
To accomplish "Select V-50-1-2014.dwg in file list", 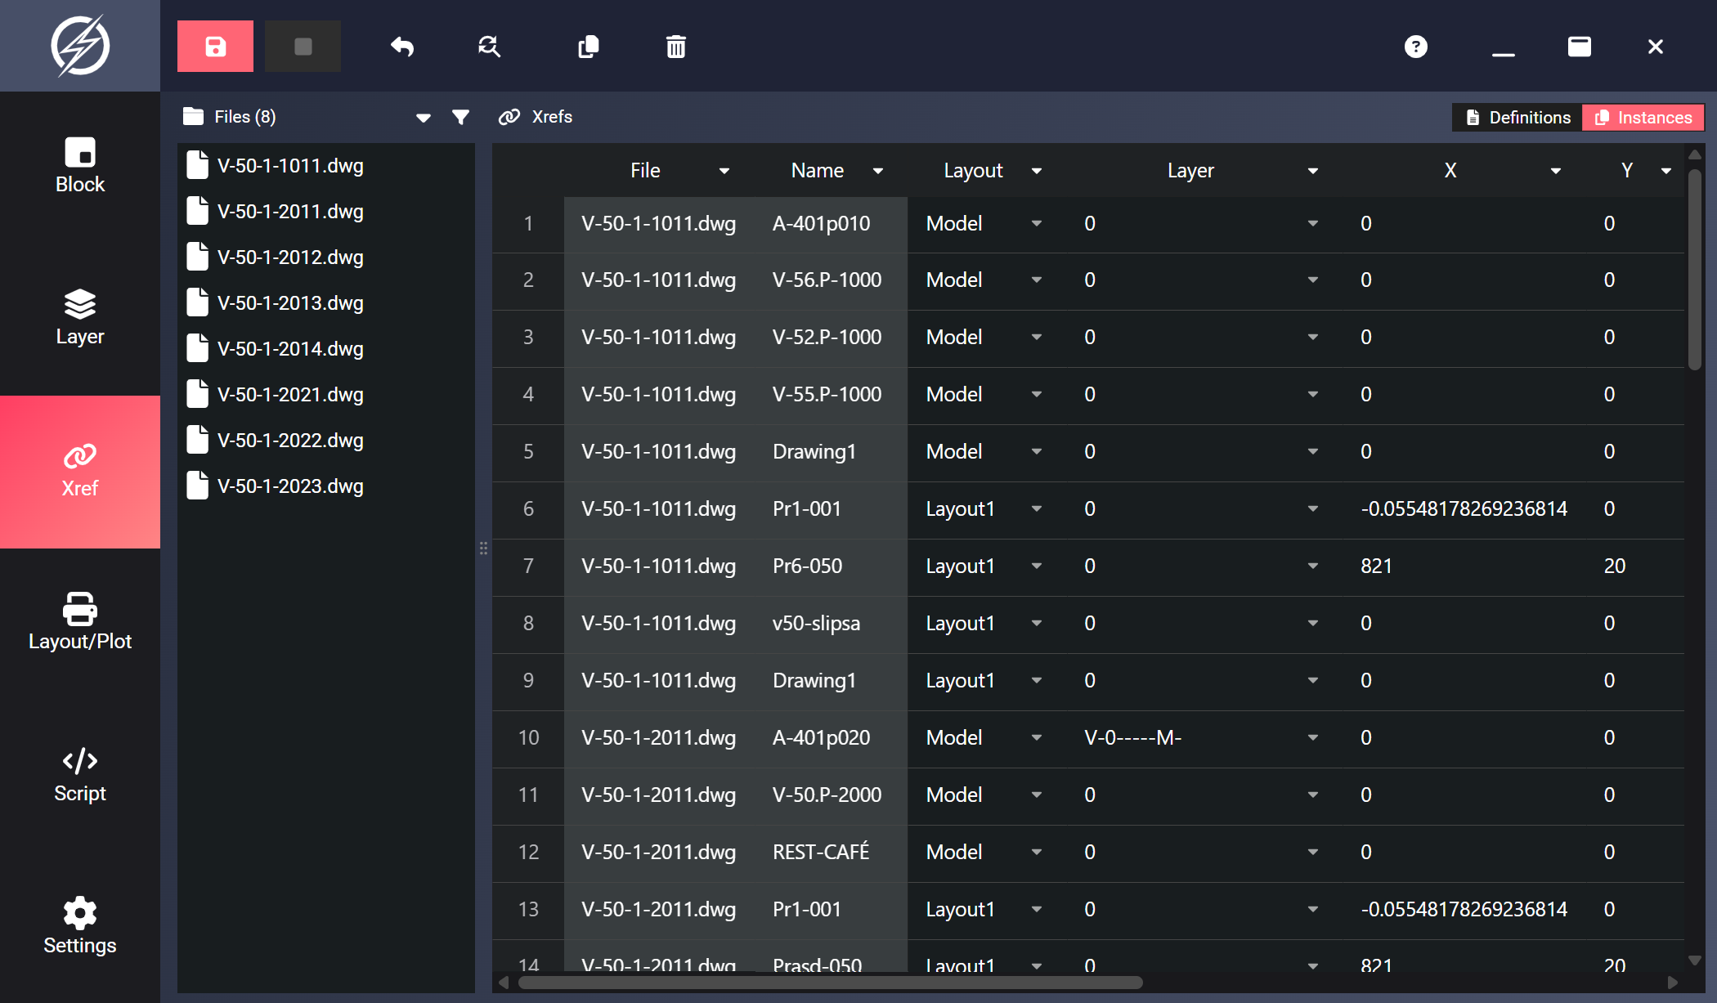I will tap(326, 348).
